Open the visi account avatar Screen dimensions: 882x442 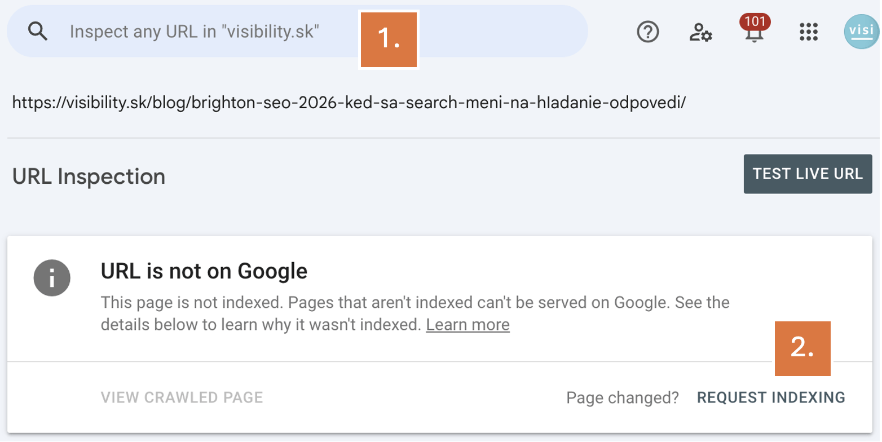[861, 31]
